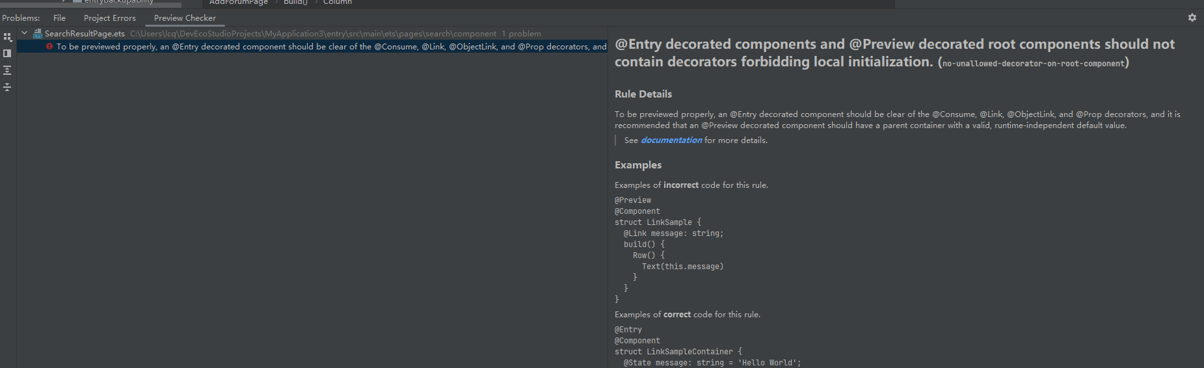Click the 'struct LinkSampleContainer {' code line
Screen dimensions: 1204x368
coord(678,352)
